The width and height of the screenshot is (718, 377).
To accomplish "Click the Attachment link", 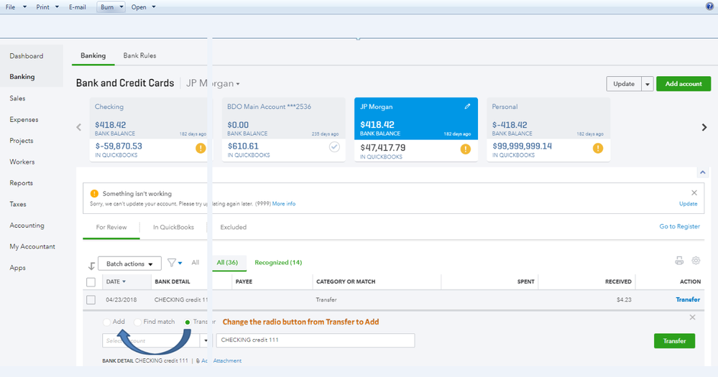I will coord(227,360).
